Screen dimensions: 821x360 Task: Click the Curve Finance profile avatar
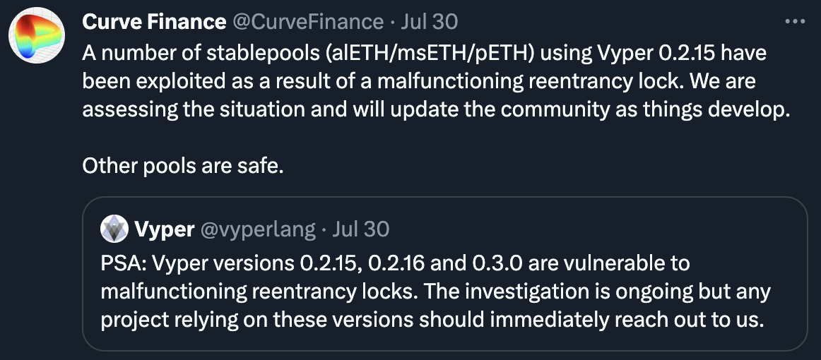pyautogui.click(x=37, y=38)
